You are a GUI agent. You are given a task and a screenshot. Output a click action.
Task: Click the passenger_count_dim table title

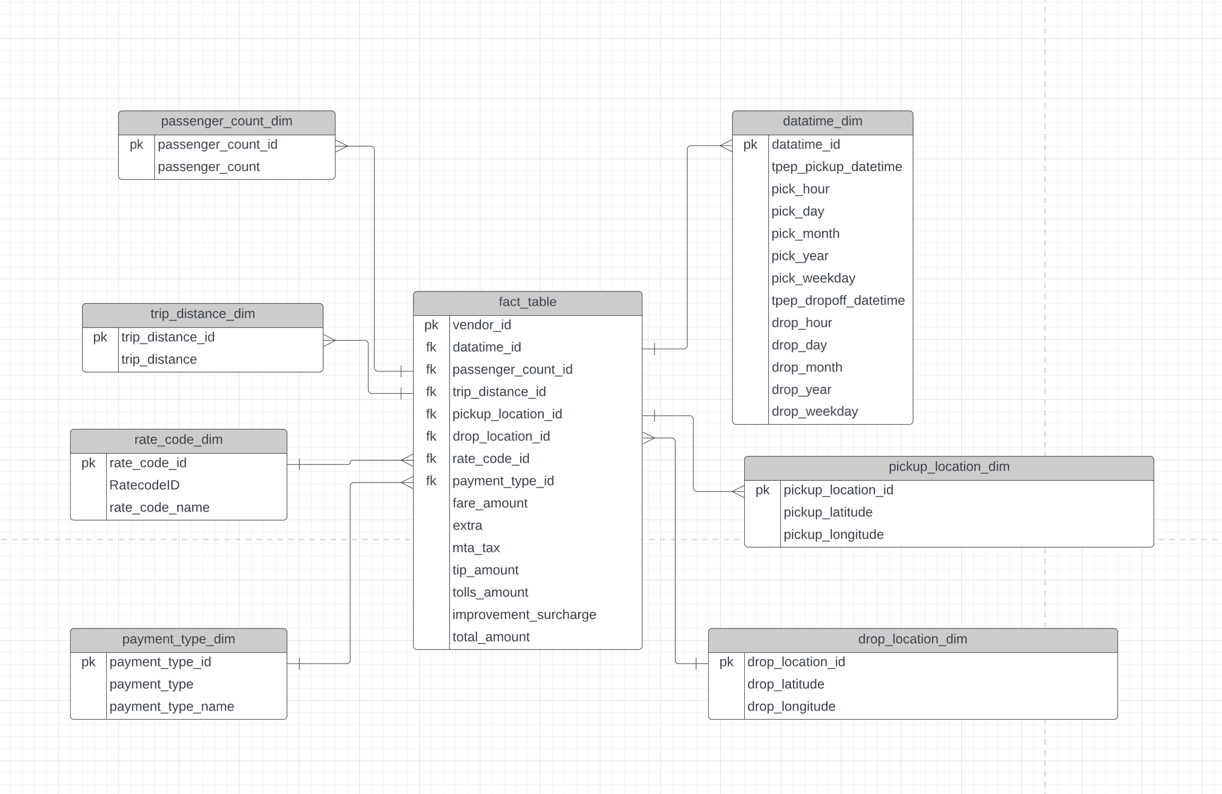(226, 122)
